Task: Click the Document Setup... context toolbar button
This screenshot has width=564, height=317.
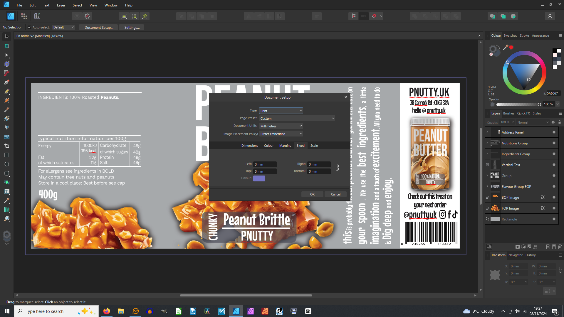Action: coord(99,27)
